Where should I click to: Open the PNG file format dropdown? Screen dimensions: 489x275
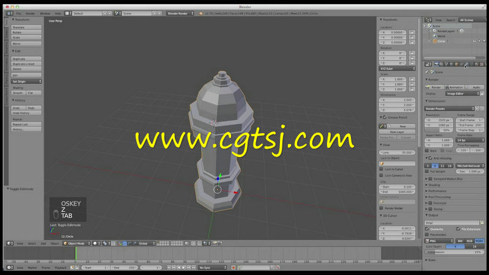click(x=439, y=241)
